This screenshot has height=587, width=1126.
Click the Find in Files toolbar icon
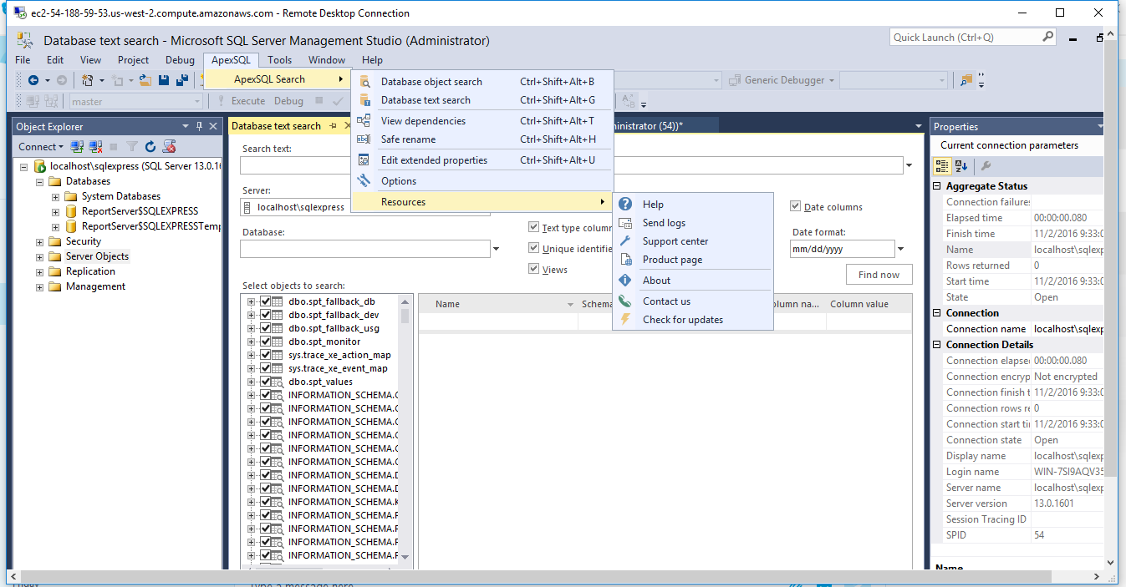coord(966,81)
